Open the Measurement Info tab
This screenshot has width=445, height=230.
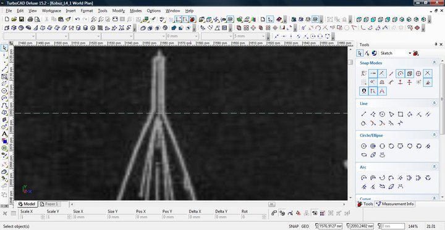tap(394, 204)
